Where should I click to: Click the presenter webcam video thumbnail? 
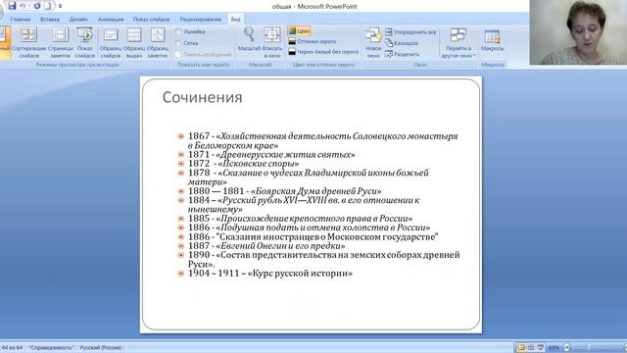tap(578, 32)
